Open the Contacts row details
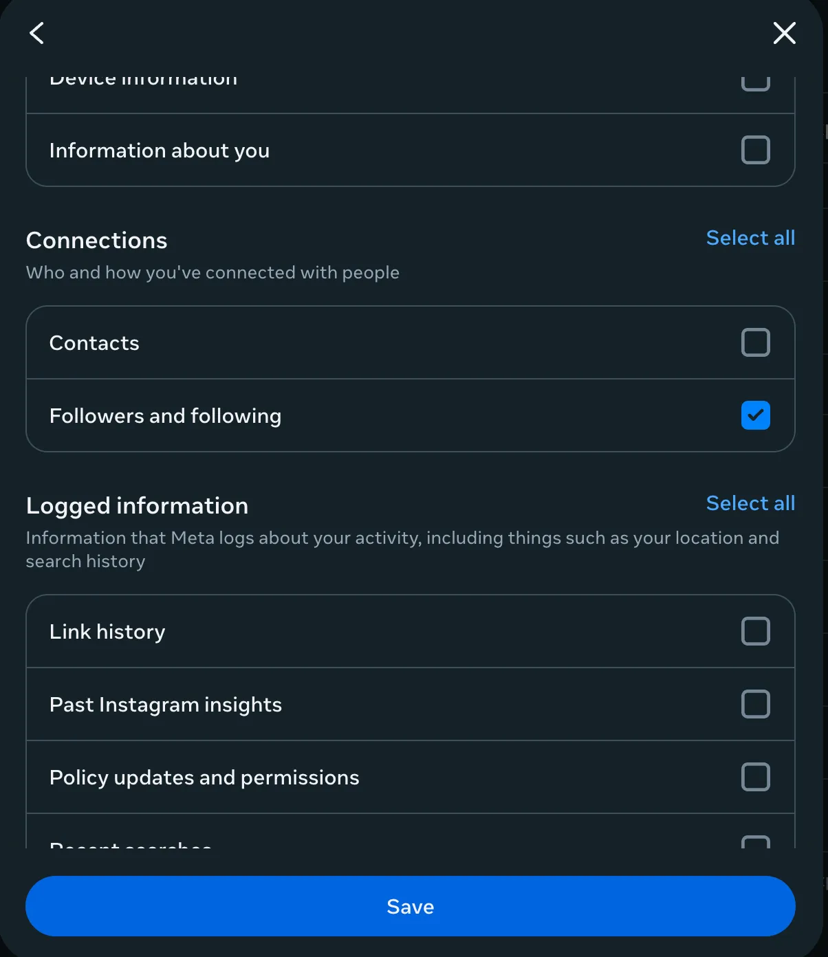Image resolution: width=828 pixels, height=957 pixels. coord(275,342)
